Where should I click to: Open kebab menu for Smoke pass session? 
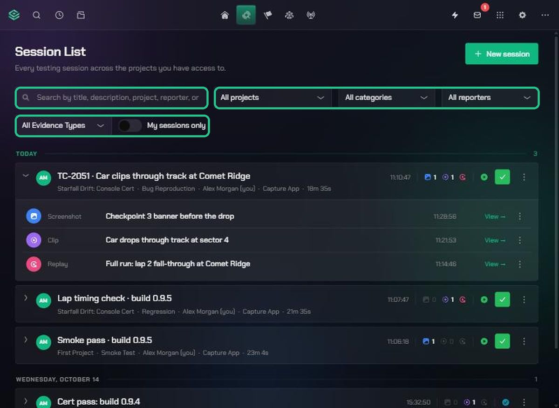[524, 341]
